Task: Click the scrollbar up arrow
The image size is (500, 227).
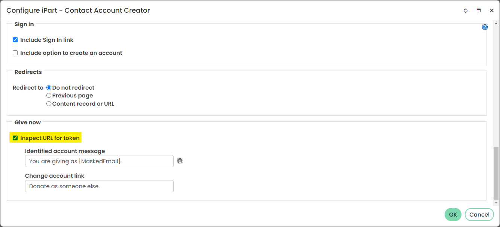Action: point(496,23)
